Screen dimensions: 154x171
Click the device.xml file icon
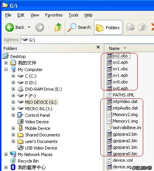click(109, 160)
